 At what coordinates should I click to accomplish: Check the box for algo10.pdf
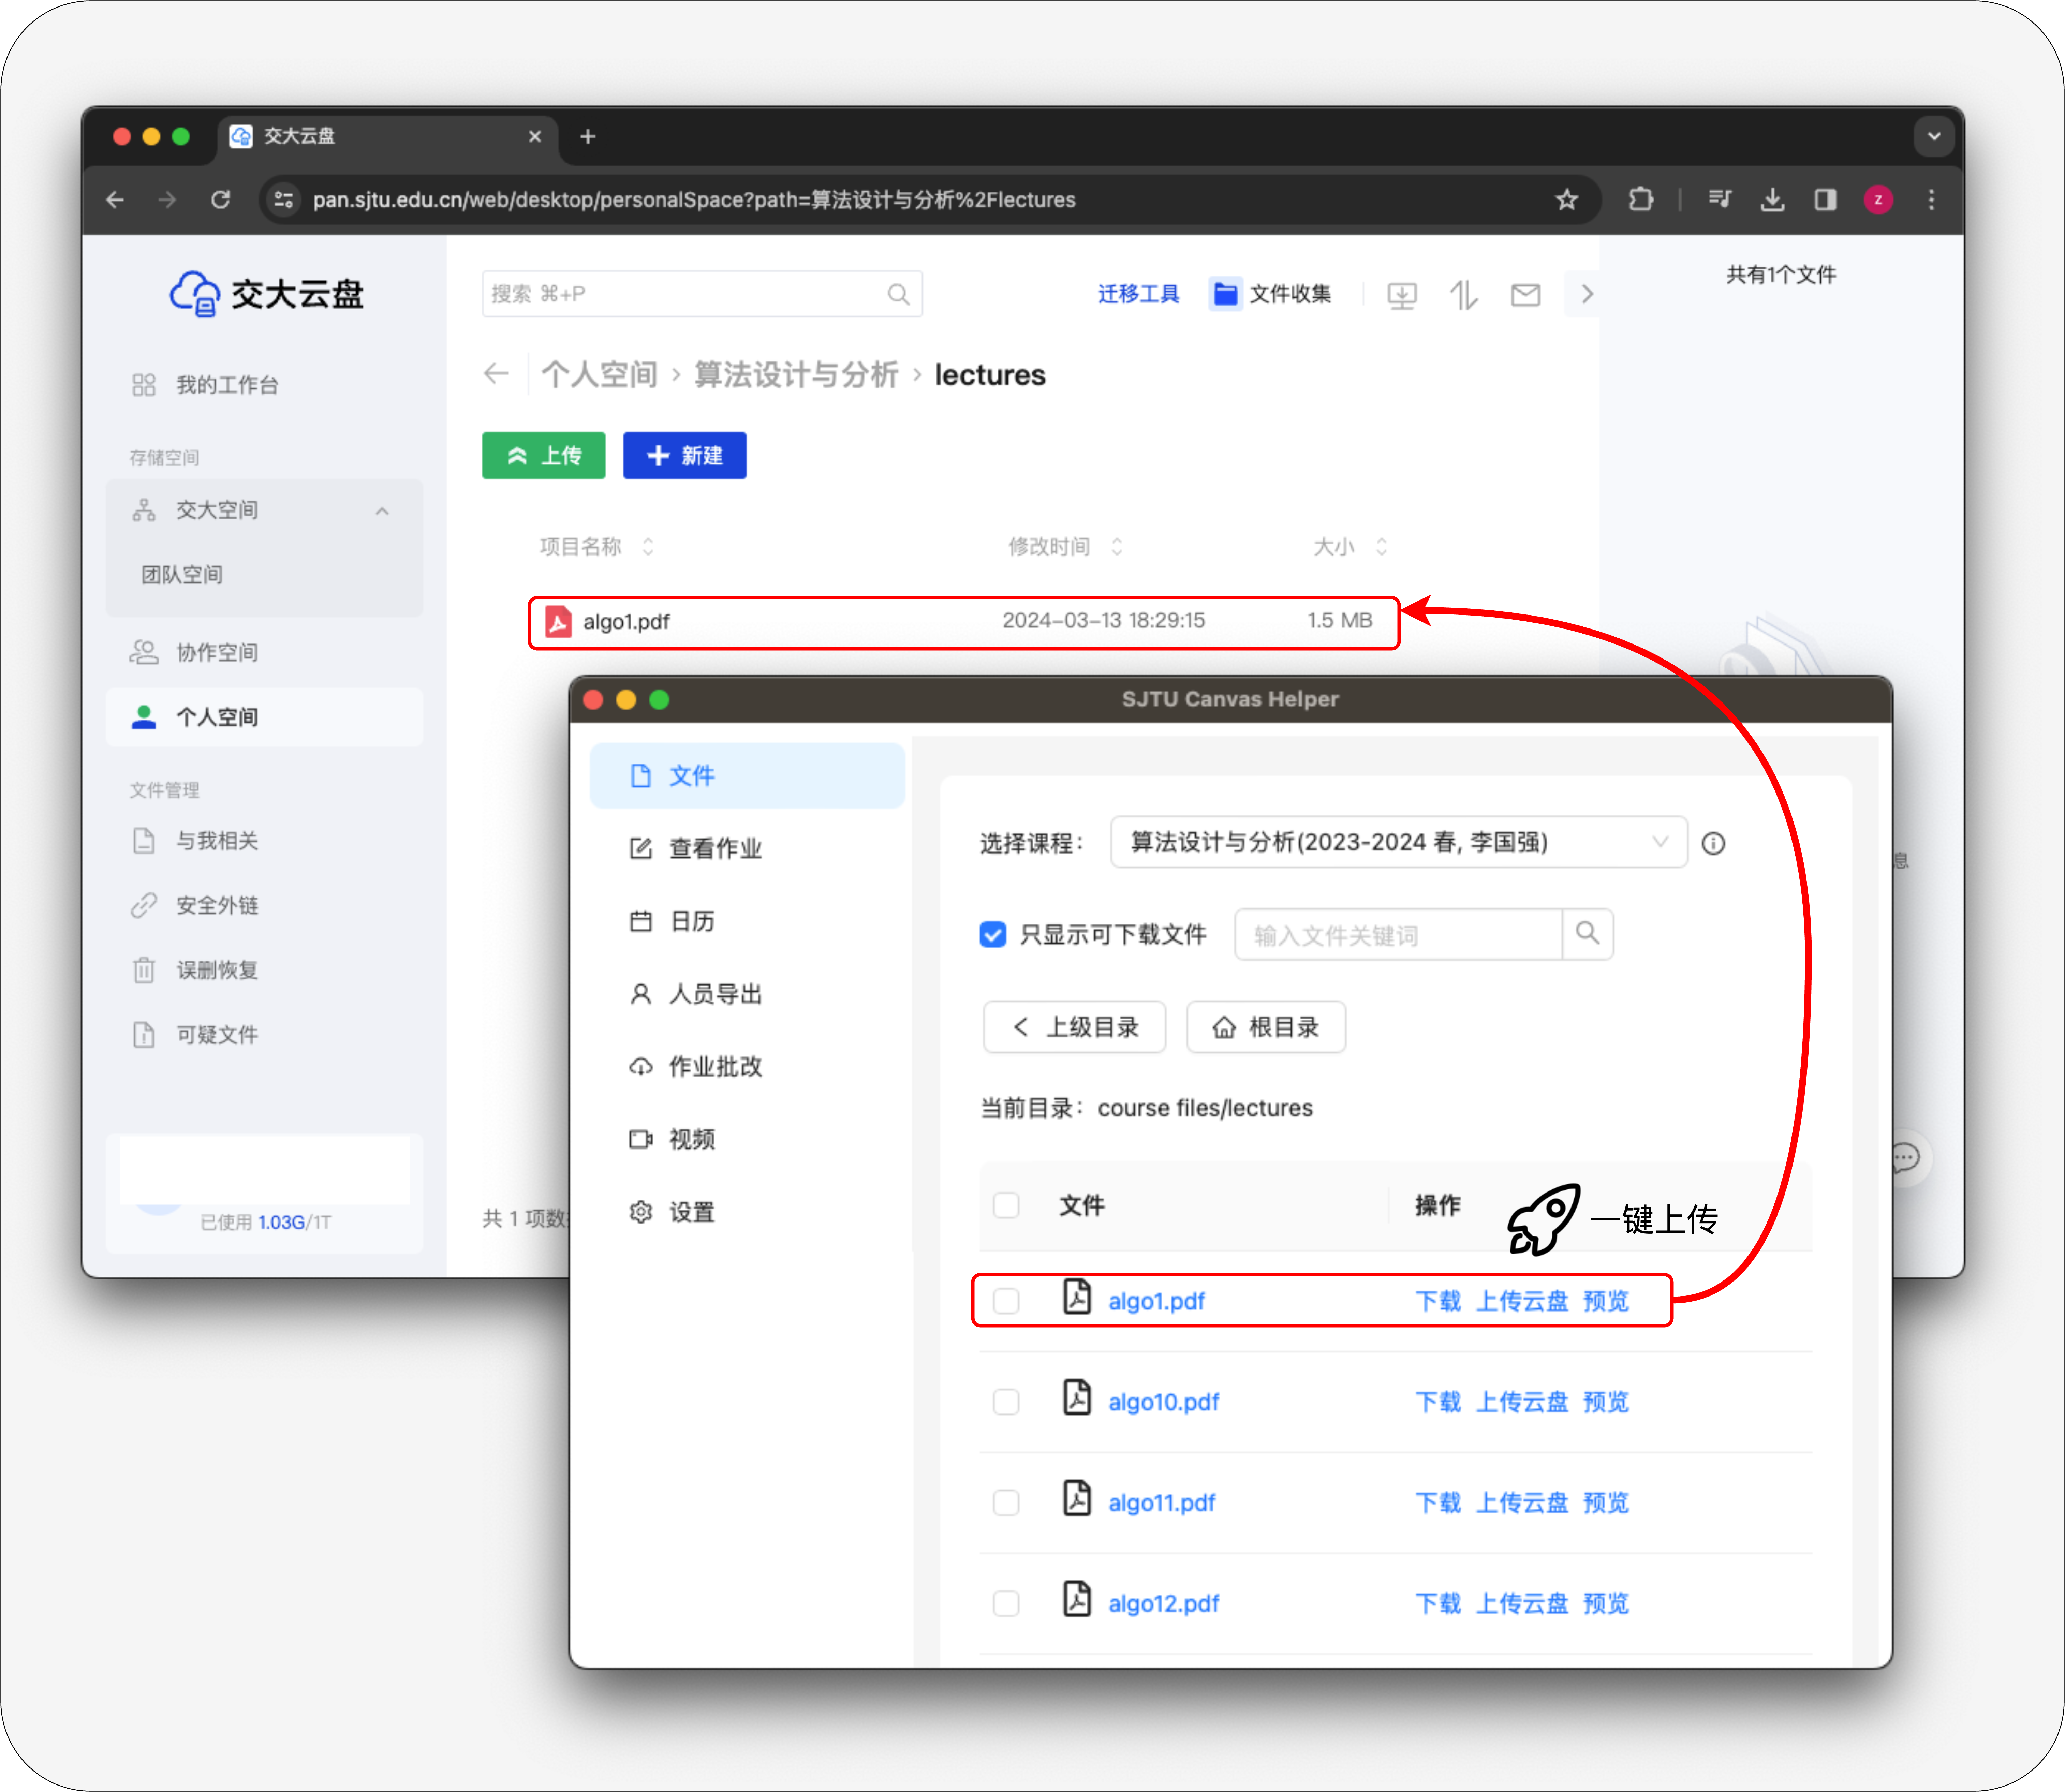1006,1402
